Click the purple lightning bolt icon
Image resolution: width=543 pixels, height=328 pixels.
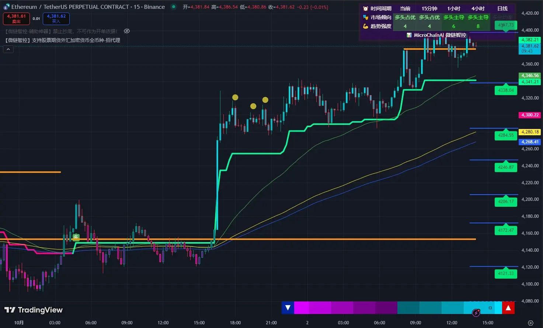coord(476,313)
